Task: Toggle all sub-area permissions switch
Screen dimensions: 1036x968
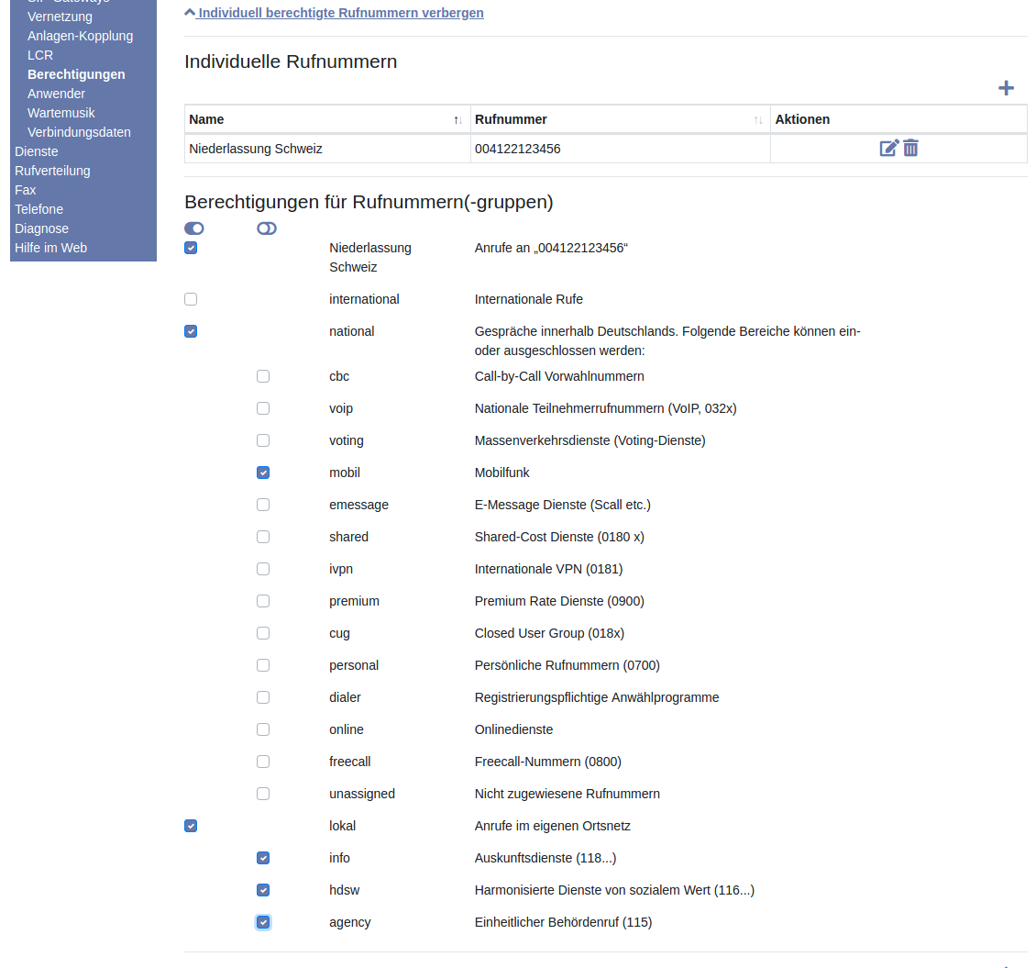Action: pyautogui.click(x=267, y=228)
